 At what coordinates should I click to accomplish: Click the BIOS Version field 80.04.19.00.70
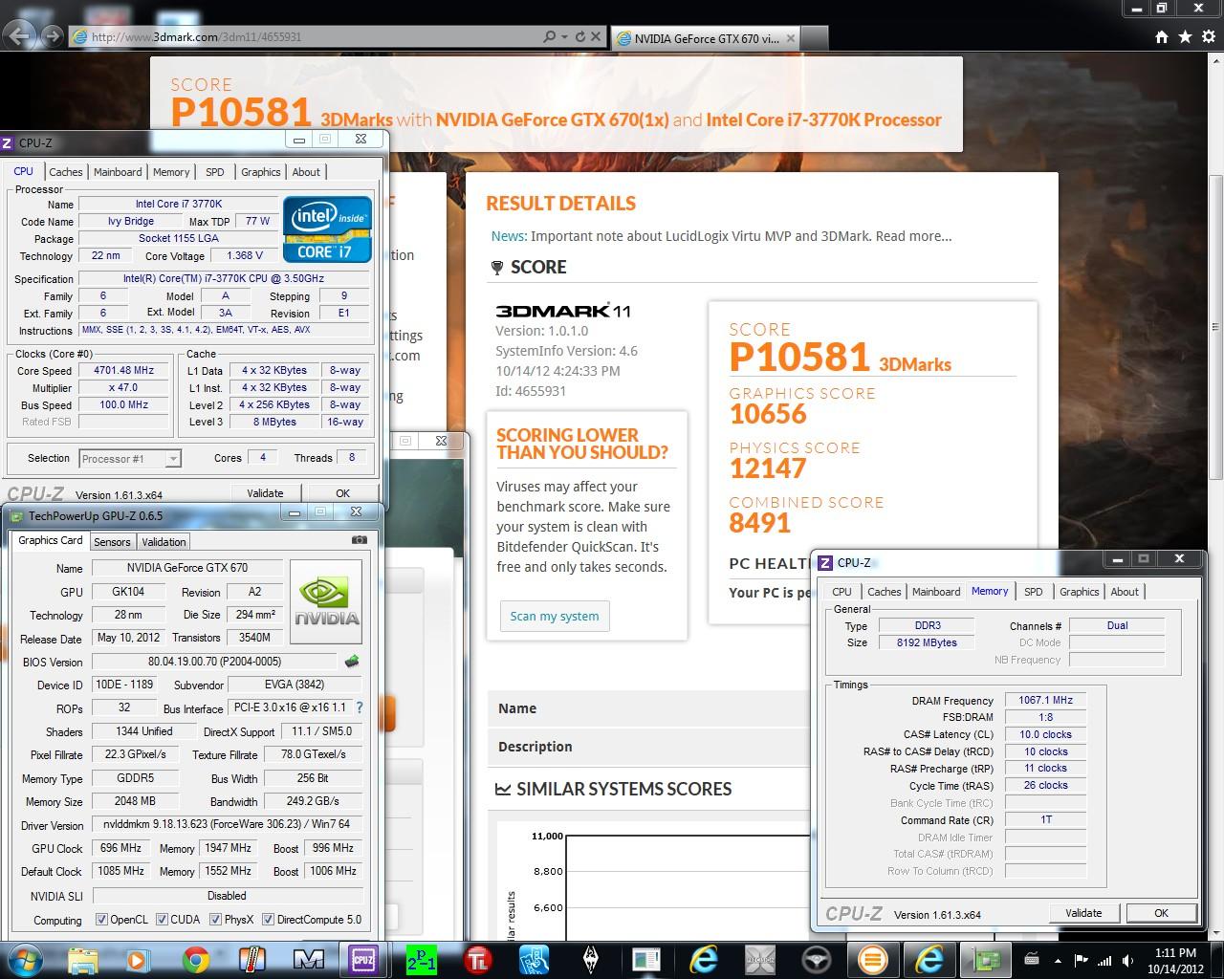[215, 662]
